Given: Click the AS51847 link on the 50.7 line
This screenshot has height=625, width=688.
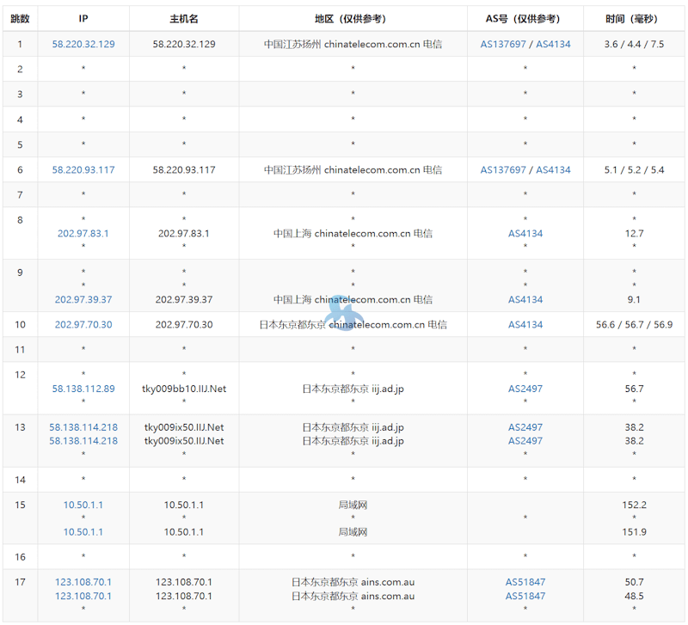Looking at the screenshot, I should coord(525,583).
